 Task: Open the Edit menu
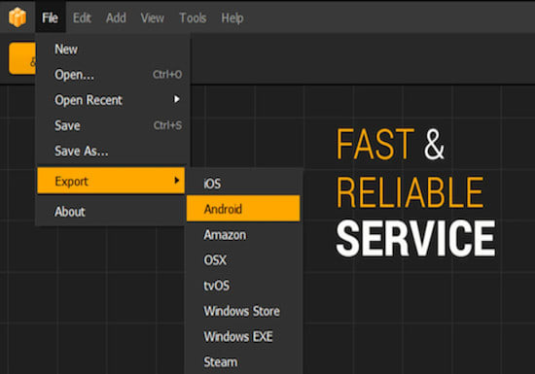pos(82,17)
